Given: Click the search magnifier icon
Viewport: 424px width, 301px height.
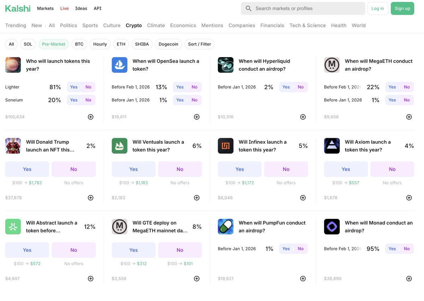Looking at the screenshot, I should point(249,8).
